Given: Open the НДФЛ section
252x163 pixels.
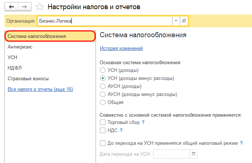Looking at the screenshot, I should click(x=50, y=68).
